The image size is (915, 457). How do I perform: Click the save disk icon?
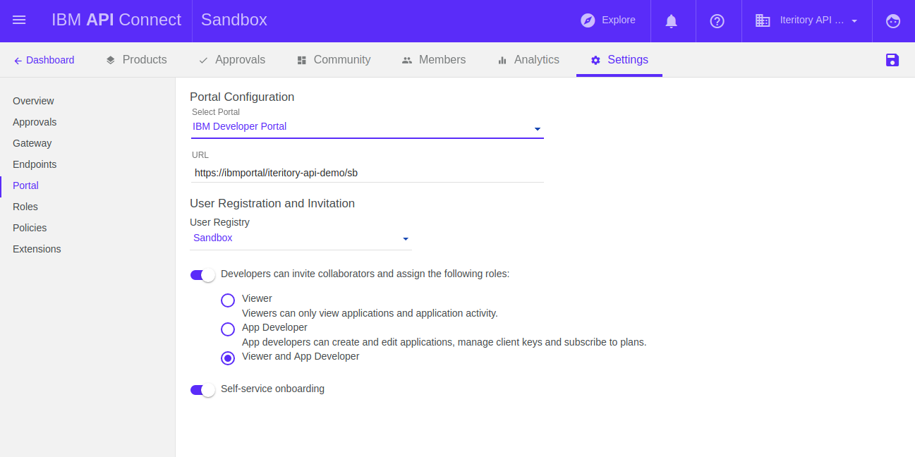coord(892,60)
